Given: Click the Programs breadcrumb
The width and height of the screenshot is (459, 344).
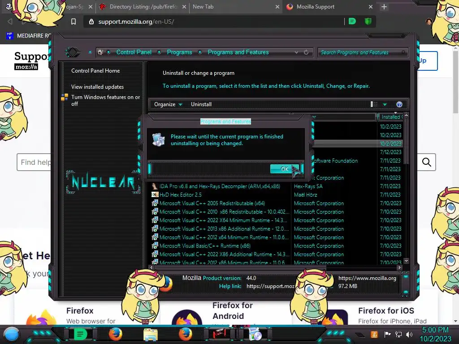Looking at the screenshot, I should tap(179, 52).
